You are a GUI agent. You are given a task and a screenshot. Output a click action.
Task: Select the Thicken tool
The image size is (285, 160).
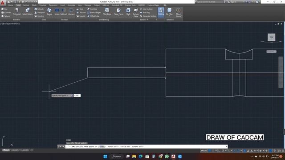pyautogui.click(x=81, y=12)
